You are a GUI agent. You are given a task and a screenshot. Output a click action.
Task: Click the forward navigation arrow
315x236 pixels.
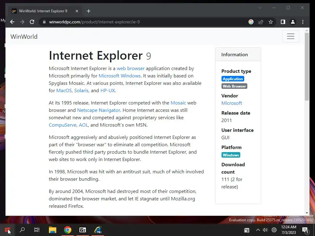tap(22, 22)
